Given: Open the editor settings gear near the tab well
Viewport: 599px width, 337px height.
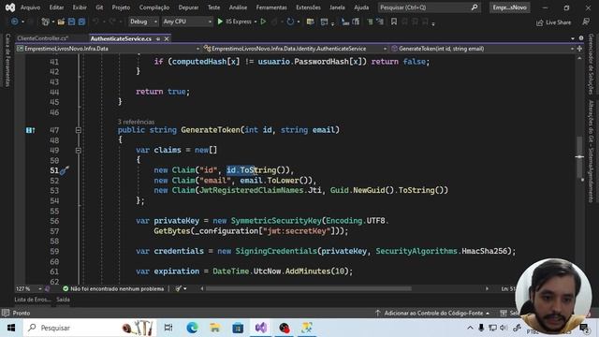Looking at the screenshot, I should [x=581, y=38].
